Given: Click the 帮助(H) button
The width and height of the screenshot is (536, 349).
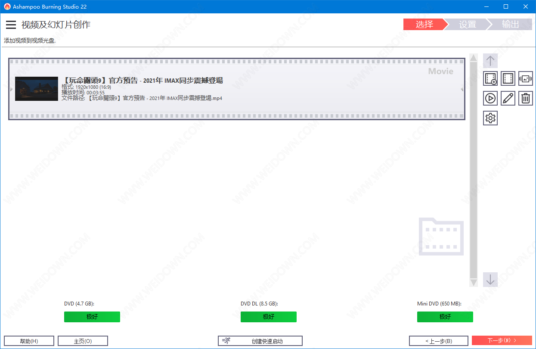Looking at the screenshot, I should pos(29,341).
